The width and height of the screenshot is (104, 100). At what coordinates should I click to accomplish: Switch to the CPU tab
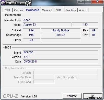click(7, 10)
